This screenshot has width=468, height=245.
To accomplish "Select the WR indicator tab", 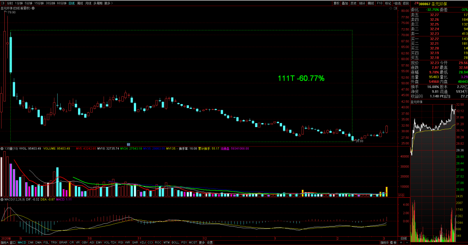I will coord(128,242).
